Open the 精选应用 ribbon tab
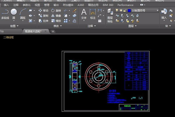Image resolution: width=175 pixels, height=117 pixels. (93, 5)
